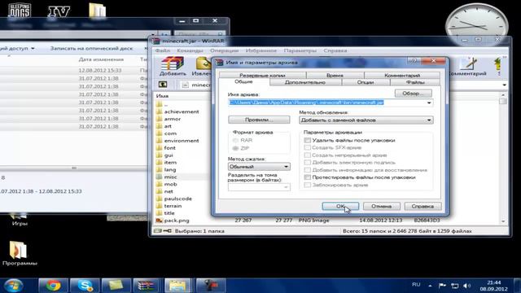Select the ZIP format radio button
521x293 pixels.
pos(235,148)
